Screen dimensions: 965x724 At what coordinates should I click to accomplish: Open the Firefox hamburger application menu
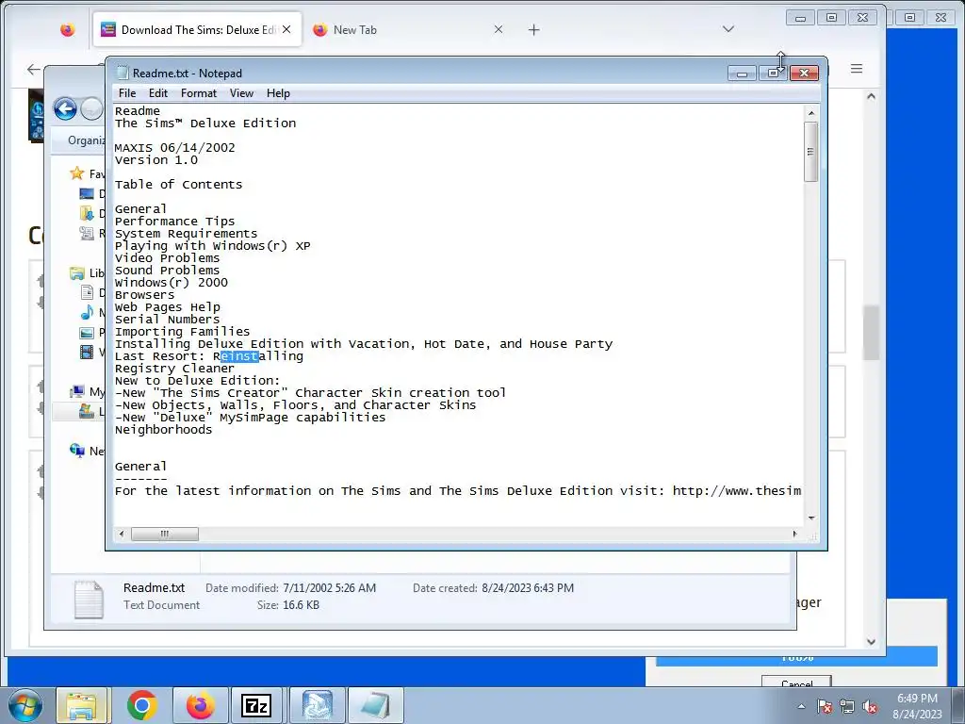(x=857, y=69)
